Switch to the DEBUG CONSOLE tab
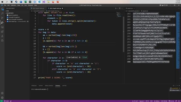Image resolution: width=181 pixels, height=102 pixels. coord(49,86)
